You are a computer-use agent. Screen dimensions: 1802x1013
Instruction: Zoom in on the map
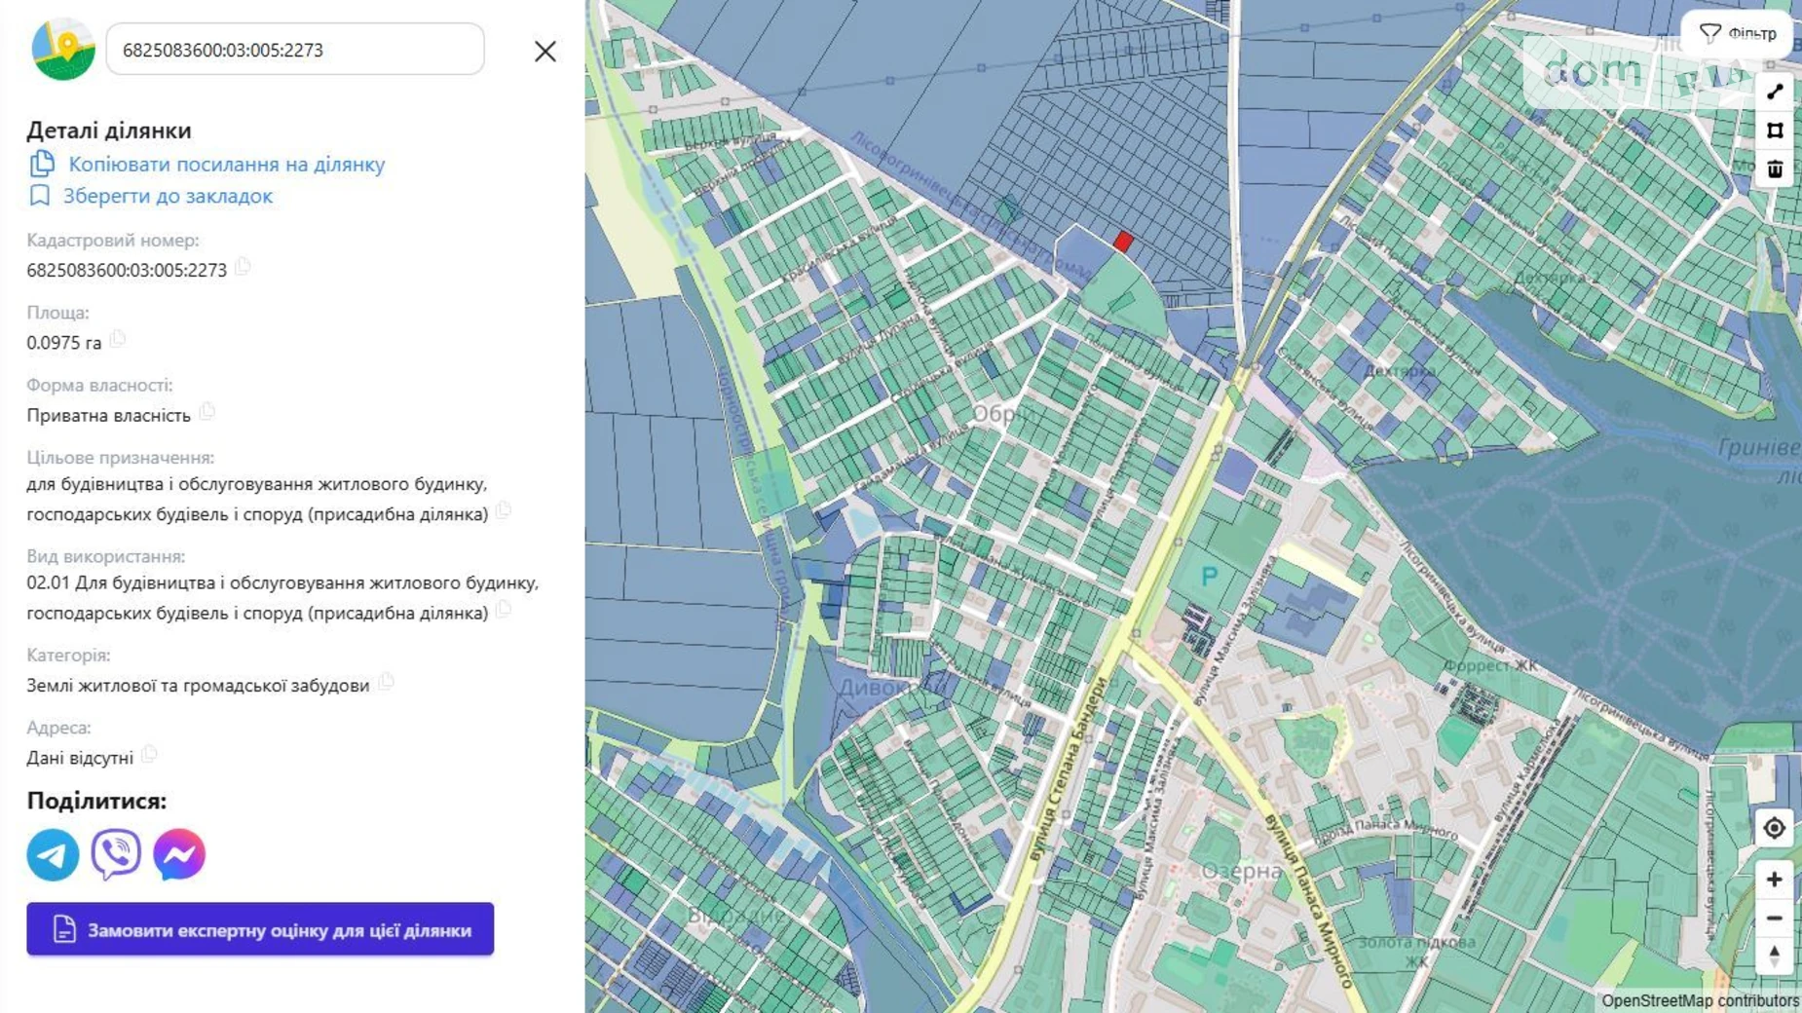[1774, 880]
